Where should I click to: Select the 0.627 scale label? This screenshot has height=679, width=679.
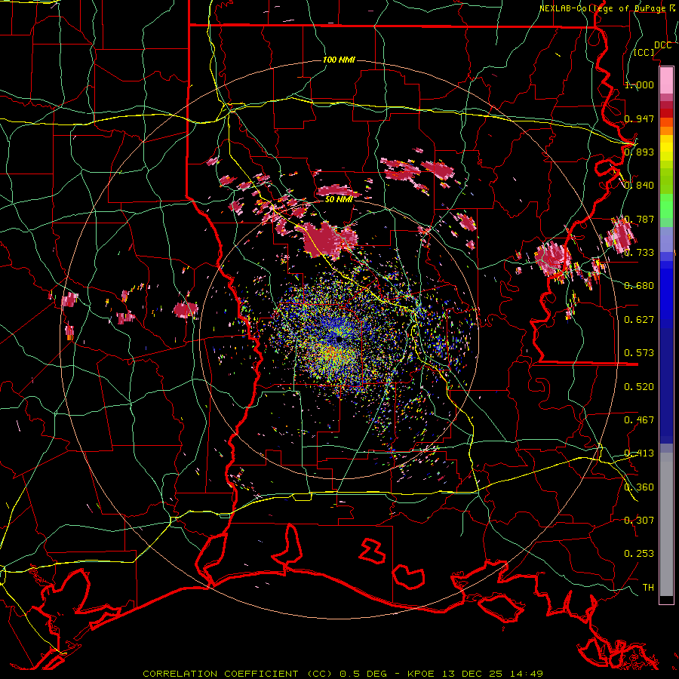(639, 320)
